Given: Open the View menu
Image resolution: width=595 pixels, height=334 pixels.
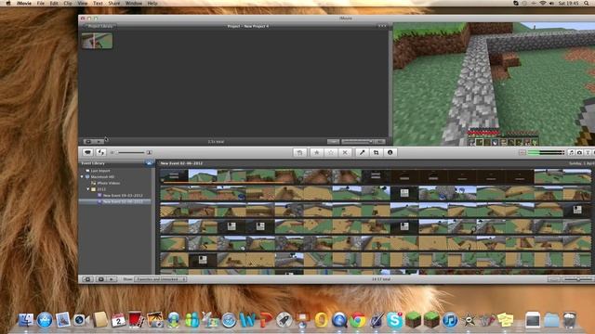Looking at the screenshot, I should [x=83, y=3].
